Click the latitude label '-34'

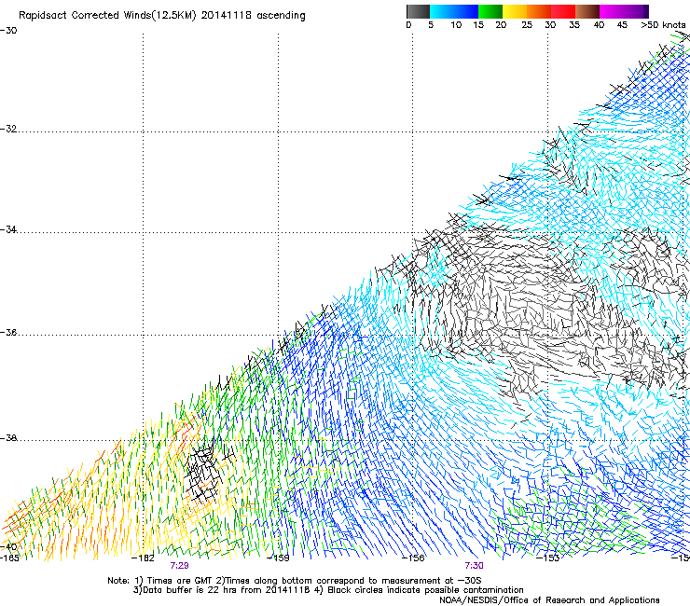(8, 229)
